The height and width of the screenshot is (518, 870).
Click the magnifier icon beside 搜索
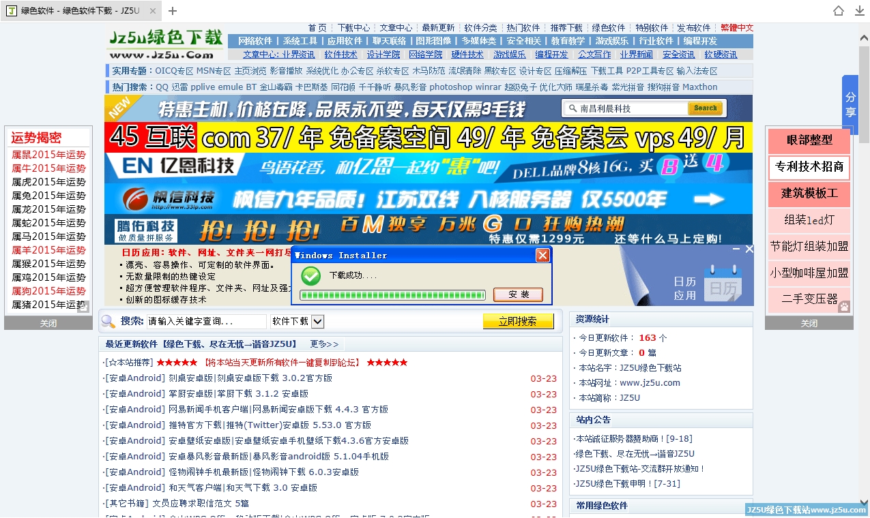pyautogui.click(x=108, y=321)
